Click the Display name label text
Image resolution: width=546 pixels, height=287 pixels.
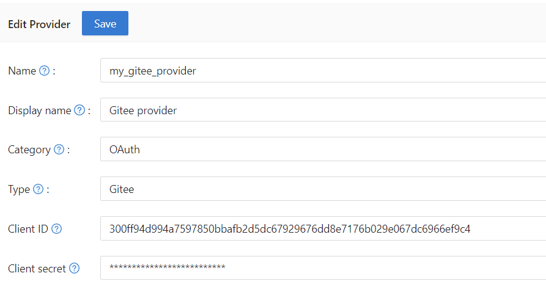coord(40,111)
